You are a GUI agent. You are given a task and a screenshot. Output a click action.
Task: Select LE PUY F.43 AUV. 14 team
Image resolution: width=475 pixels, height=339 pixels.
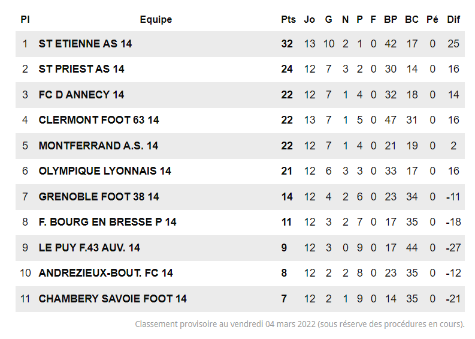click(x=89, y=248)
